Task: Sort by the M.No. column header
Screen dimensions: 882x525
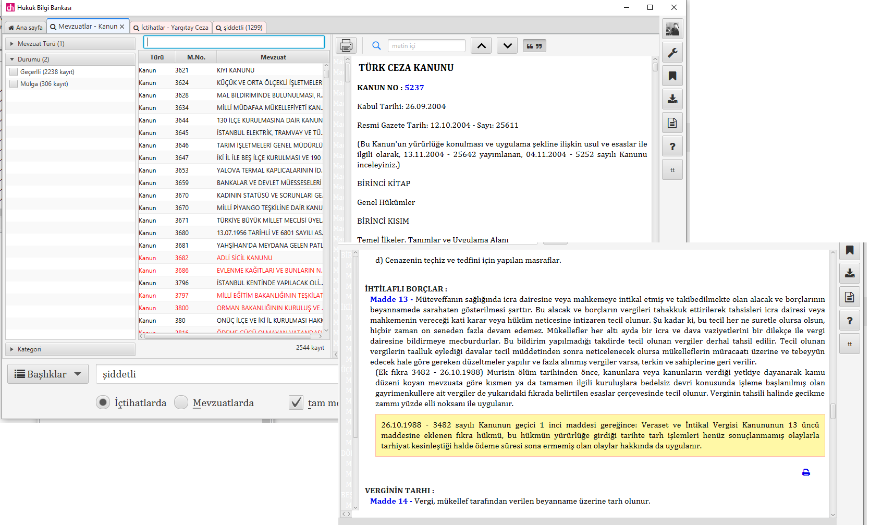Action: point(196,57)
